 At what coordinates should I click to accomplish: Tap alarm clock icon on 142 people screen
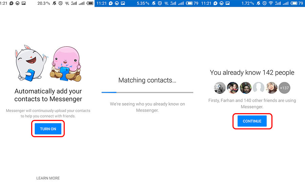[265, 3]
